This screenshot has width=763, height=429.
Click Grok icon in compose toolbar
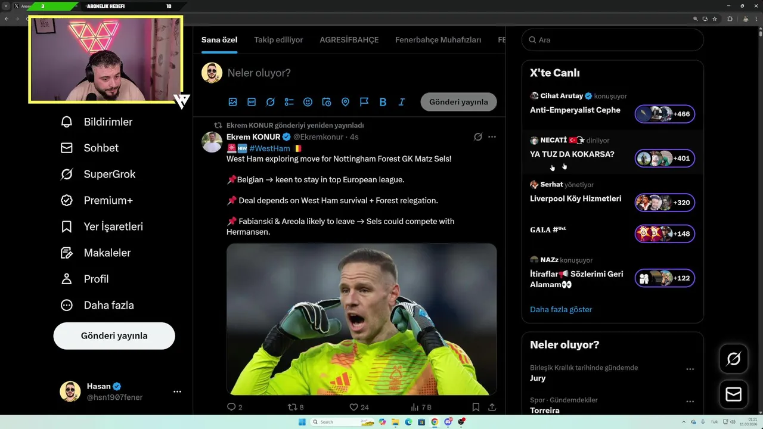(x=270, y=102)
